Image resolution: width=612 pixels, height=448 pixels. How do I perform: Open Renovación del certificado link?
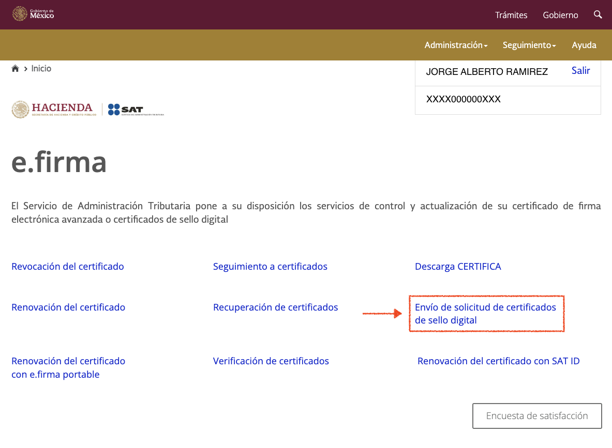[68, 307]
